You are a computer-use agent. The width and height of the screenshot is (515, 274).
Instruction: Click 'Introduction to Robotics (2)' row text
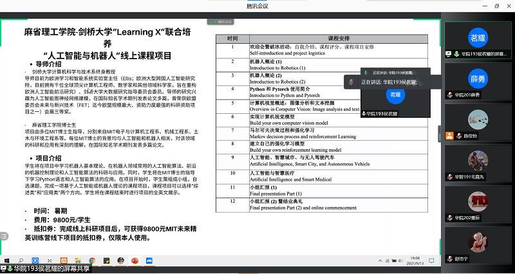(277, 82)
